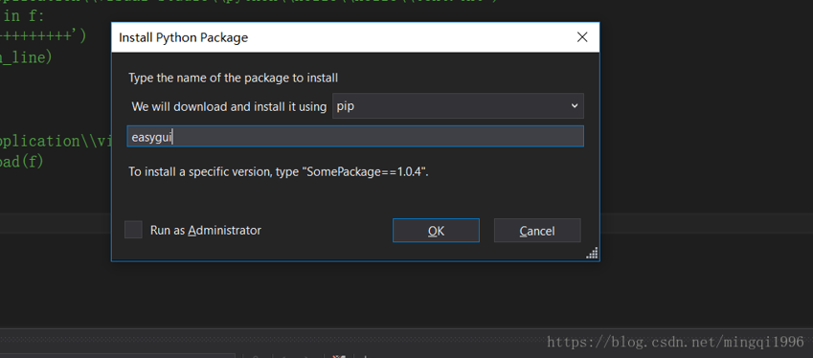Dismiss the dialog with Cancel
The image size is (813, 358).
click(537, 231)
